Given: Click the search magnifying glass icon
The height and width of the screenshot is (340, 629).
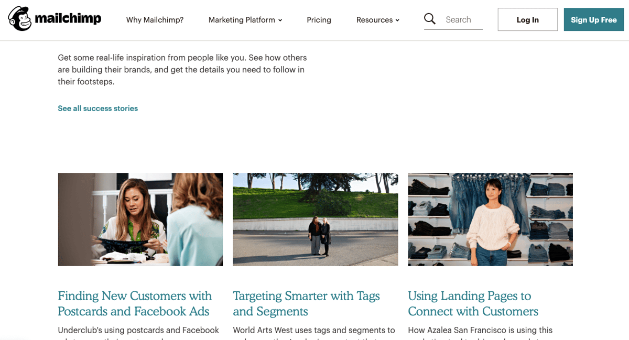Looking at the screenshot, I should [x=430, y=18].
